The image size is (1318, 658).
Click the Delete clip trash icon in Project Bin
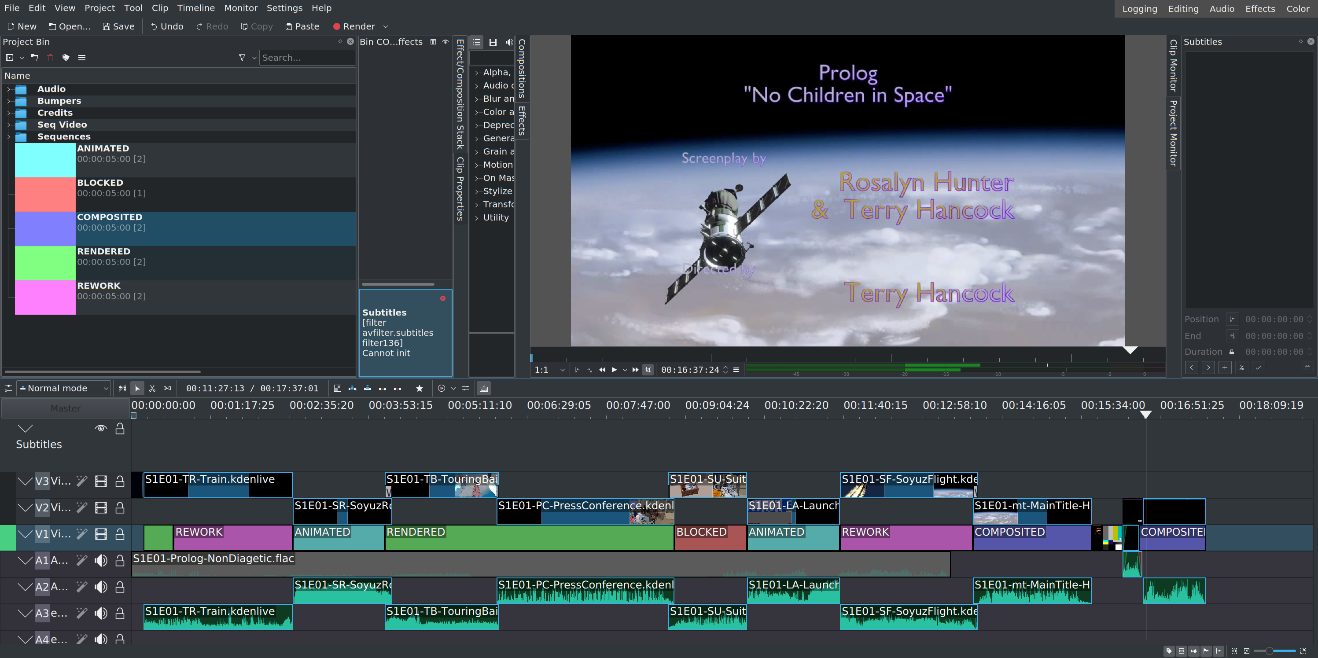50,58
